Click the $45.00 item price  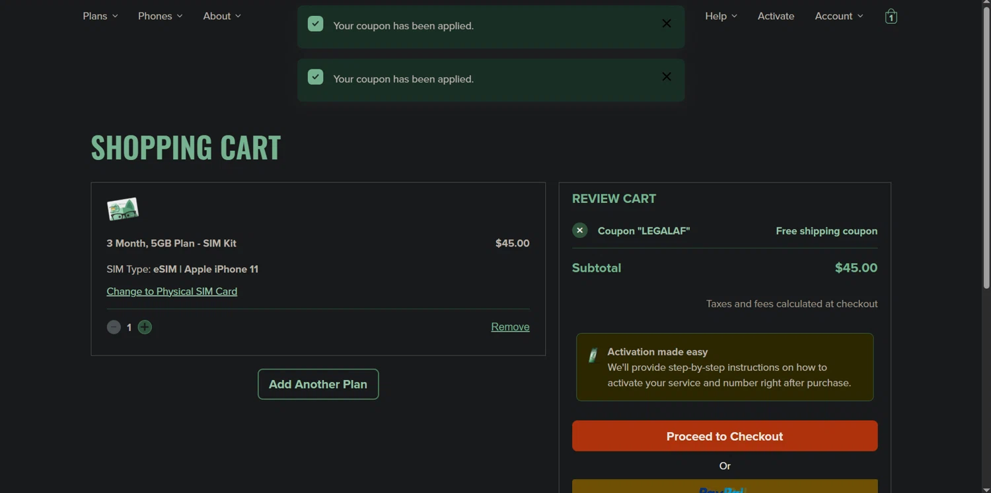513,243
